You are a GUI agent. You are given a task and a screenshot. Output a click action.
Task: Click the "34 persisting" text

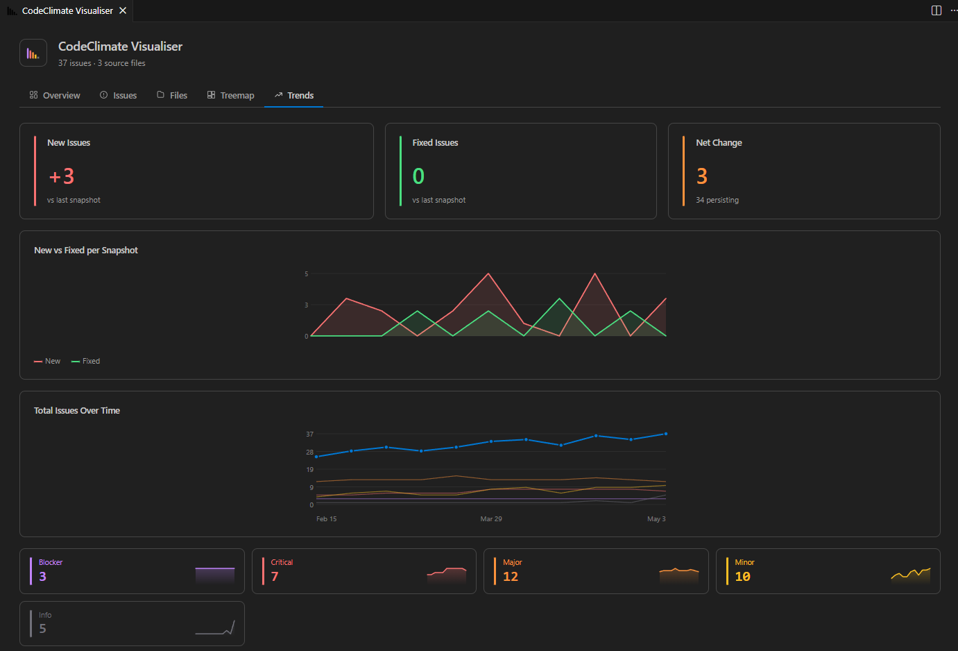pos(717,200)
